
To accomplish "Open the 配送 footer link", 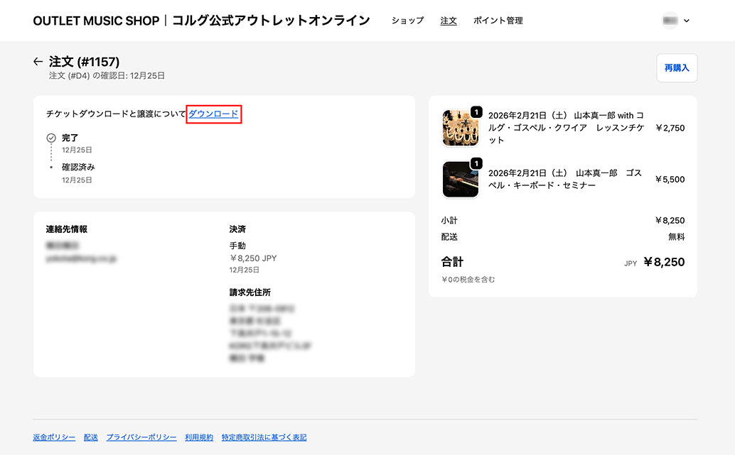I will point(90,437).
